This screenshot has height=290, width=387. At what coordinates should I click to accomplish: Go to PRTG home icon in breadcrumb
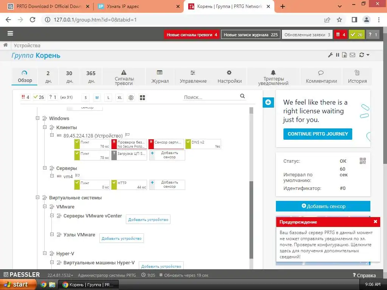coord(5,45)
